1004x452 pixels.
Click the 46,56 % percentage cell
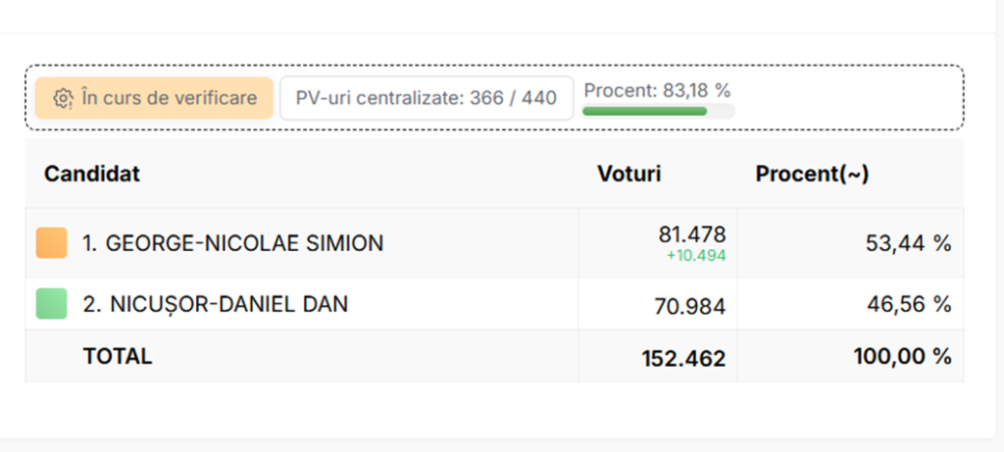point(909,305)
